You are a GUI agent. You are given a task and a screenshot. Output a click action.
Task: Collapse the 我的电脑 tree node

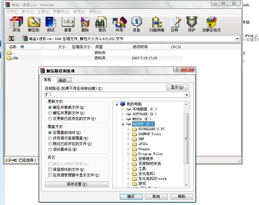coord(117,104)
